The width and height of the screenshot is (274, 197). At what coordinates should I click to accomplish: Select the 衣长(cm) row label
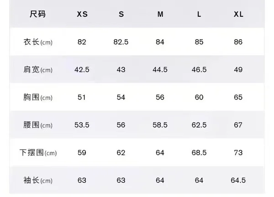[x=38, y=42]
